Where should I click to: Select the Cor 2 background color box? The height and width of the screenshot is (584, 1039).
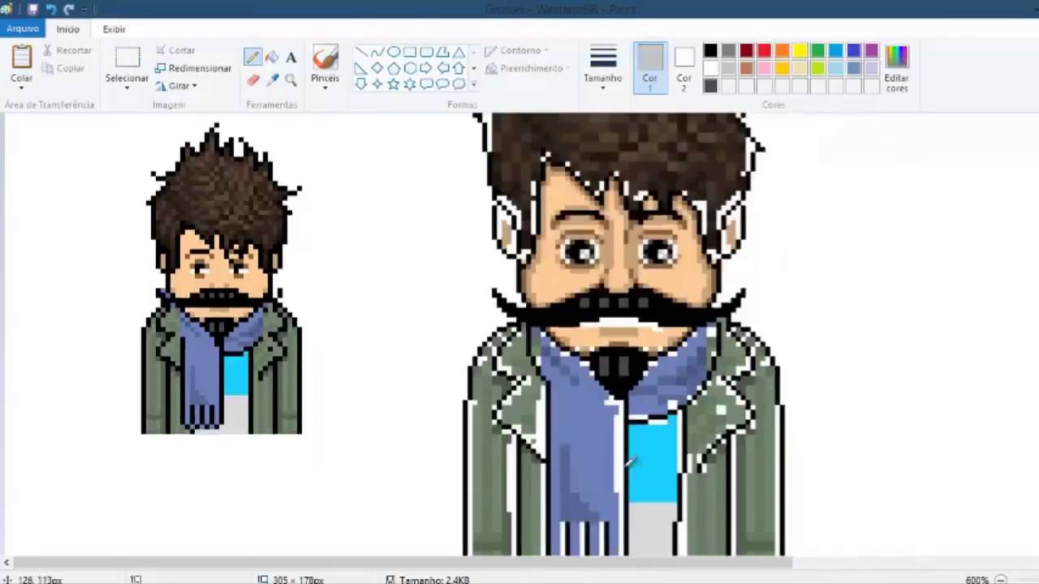[x=684, y=68]
